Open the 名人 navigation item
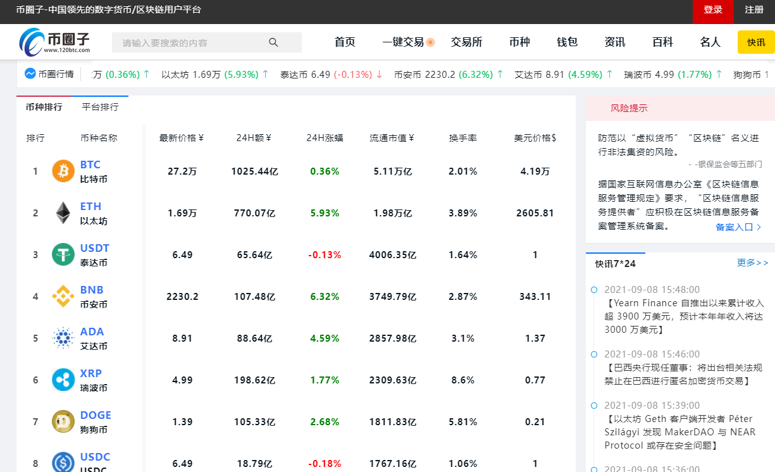 pyautogui.click(x=710, y=42)
